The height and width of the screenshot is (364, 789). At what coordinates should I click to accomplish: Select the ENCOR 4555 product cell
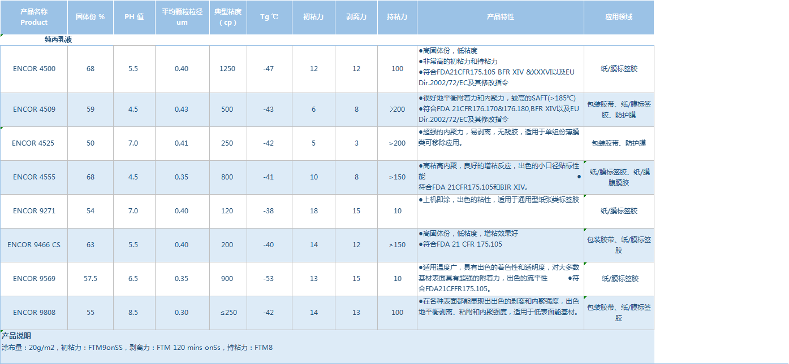(x=34, y=177)
